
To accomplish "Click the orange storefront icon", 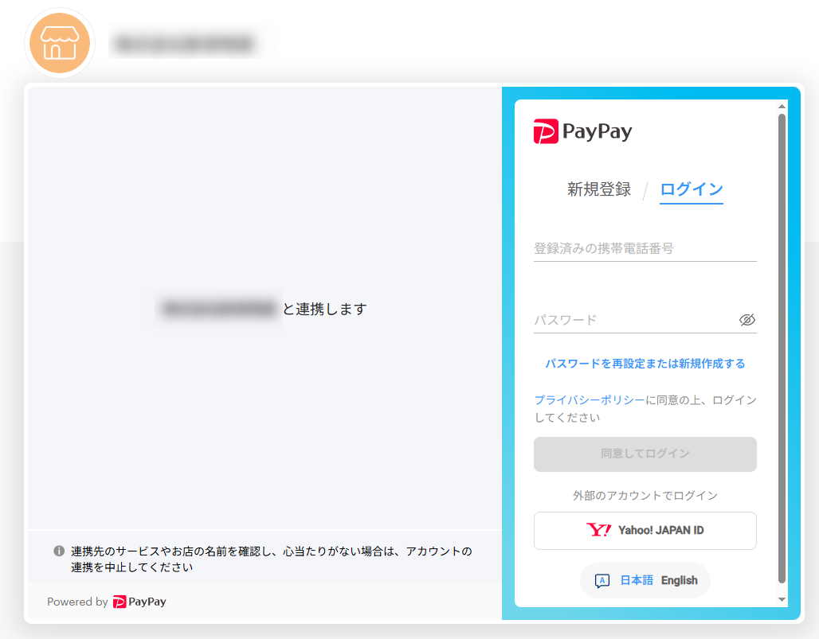I will point(59,43).
